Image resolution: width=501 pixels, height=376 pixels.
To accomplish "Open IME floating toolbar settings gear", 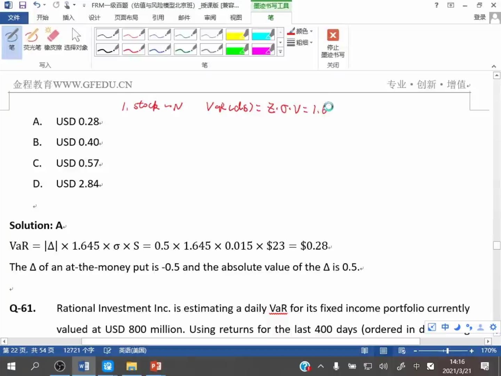I will 493,327.
